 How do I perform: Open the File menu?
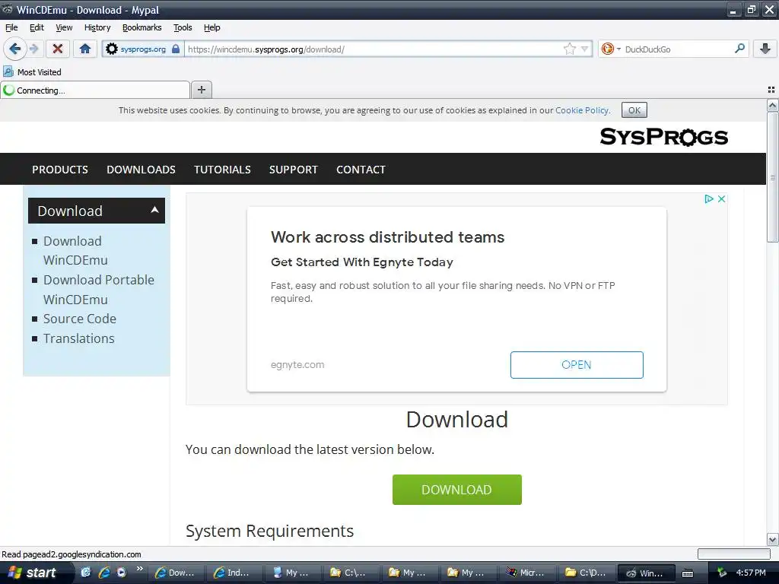[11, 27]
